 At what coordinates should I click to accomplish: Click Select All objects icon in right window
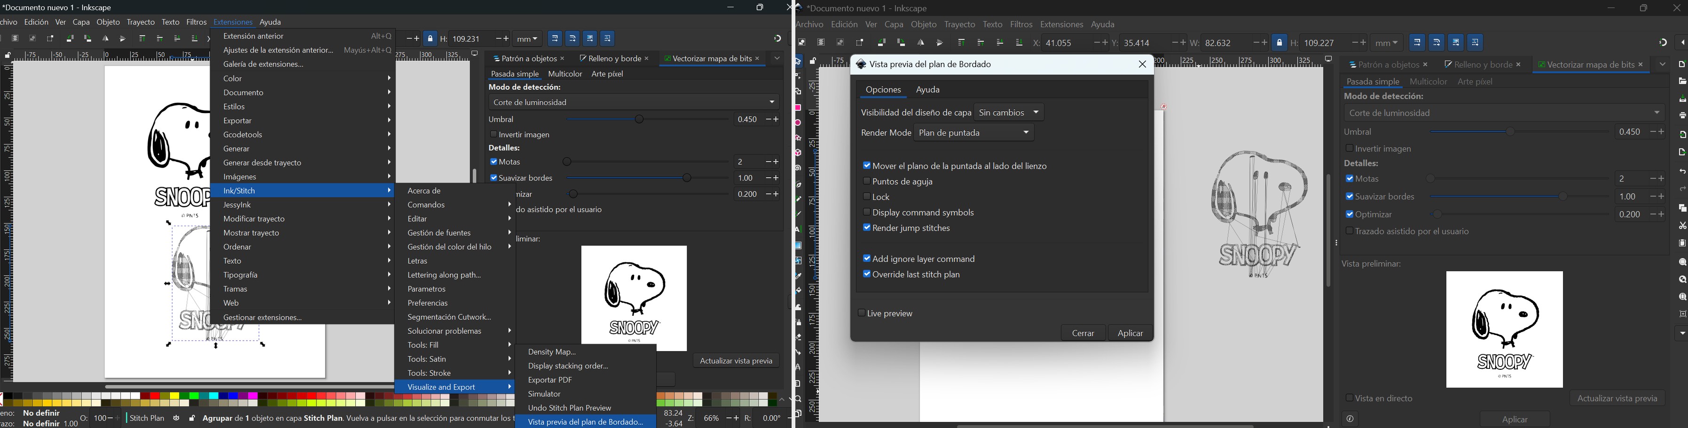tap(801, 43)
